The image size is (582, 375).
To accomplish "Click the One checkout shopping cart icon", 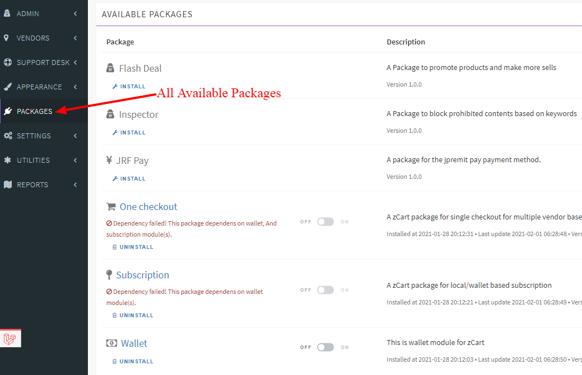I will click(110, 206).
